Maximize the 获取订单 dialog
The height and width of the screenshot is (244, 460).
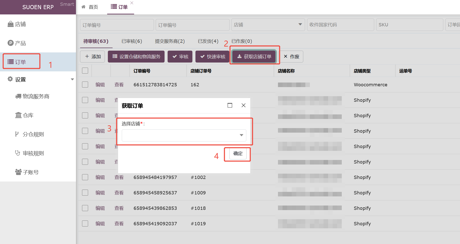[230, 105]
